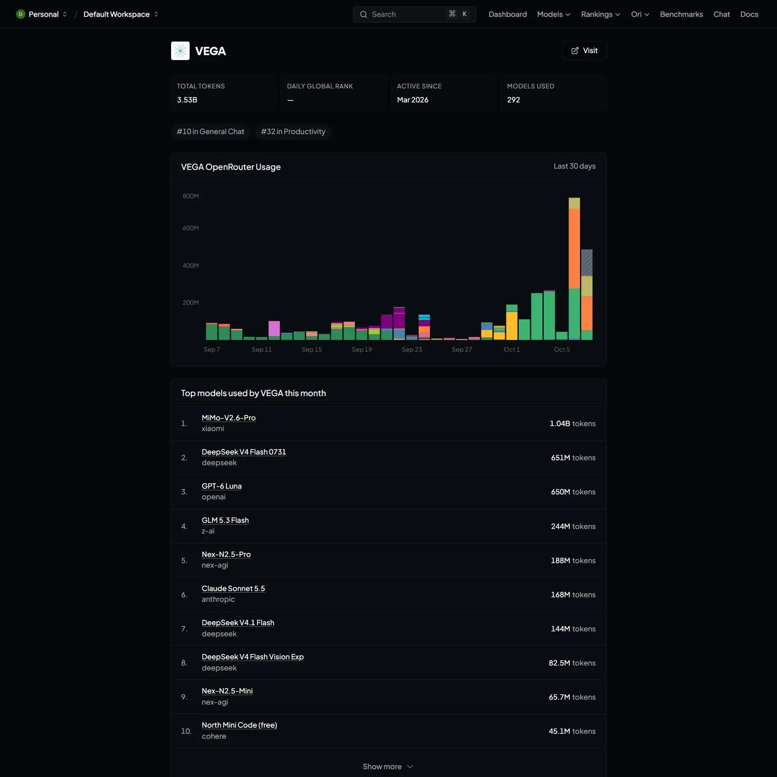The width and height of the screenshot is (777, 777).
Task: Open the Nex-N2.5-Pro model link
Action: point(226,554)
